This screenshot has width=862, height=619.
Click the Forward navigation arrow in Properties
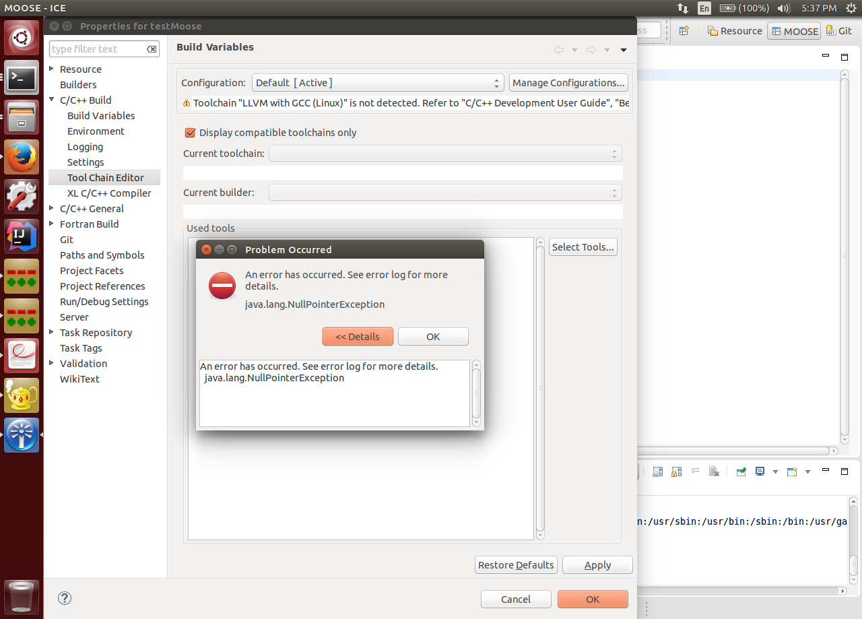(x=591, y=50)
